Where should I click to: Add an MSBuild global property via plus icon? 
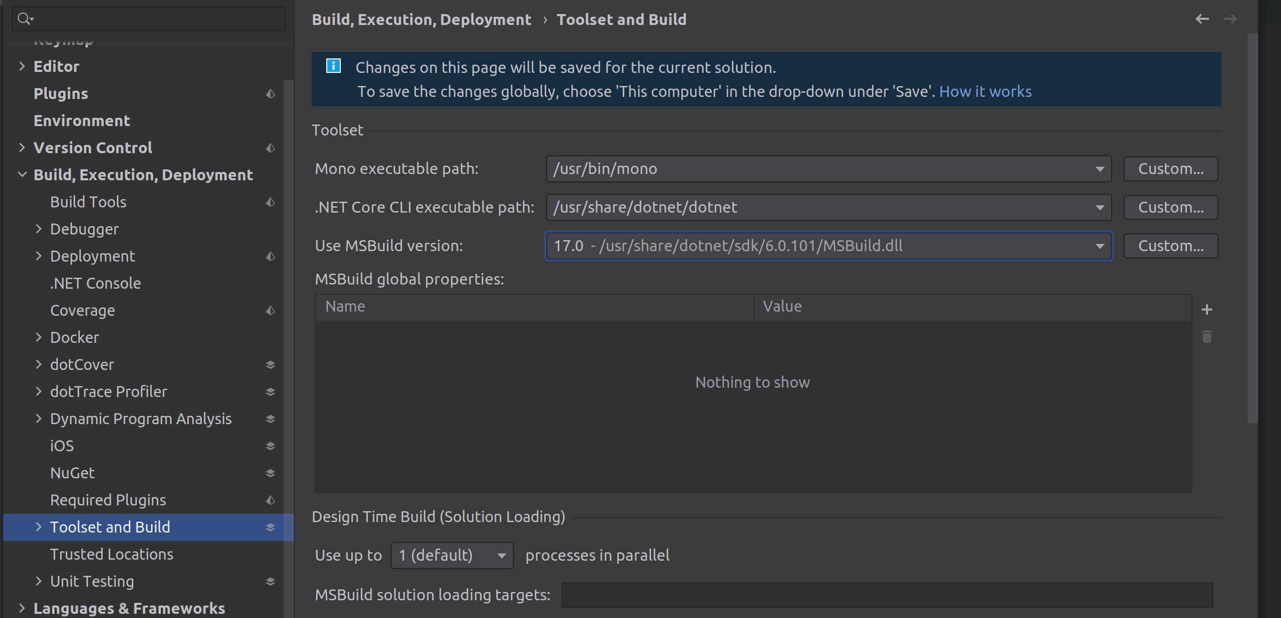(1208, 309)
